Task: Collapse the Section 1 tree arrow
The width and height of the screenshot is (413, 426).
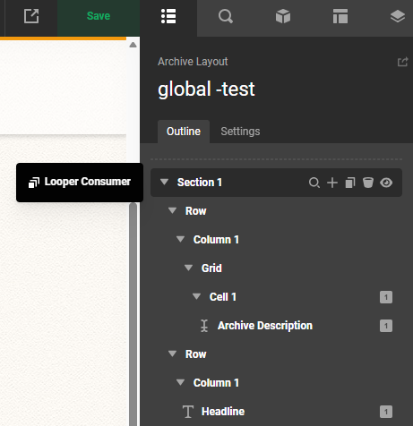Action: pos(164,182)
